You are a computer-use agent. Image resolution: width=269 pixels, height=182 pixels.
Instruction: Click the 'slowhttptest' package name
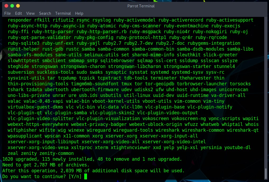24,61
